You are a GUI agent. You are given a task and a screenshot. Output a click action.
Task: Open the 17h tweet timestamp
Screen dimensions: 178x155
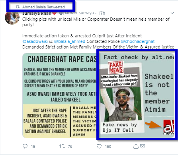pyautogui.click(x=102, y=13)
